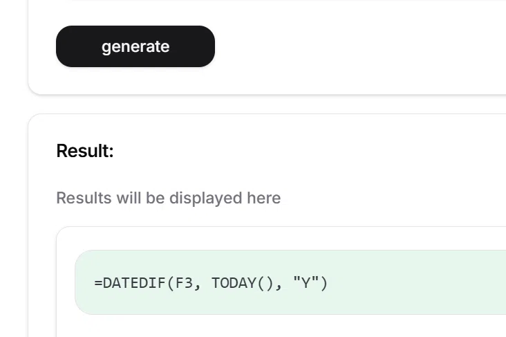
Task: Click blank space right of generate button
Action: 355,46
